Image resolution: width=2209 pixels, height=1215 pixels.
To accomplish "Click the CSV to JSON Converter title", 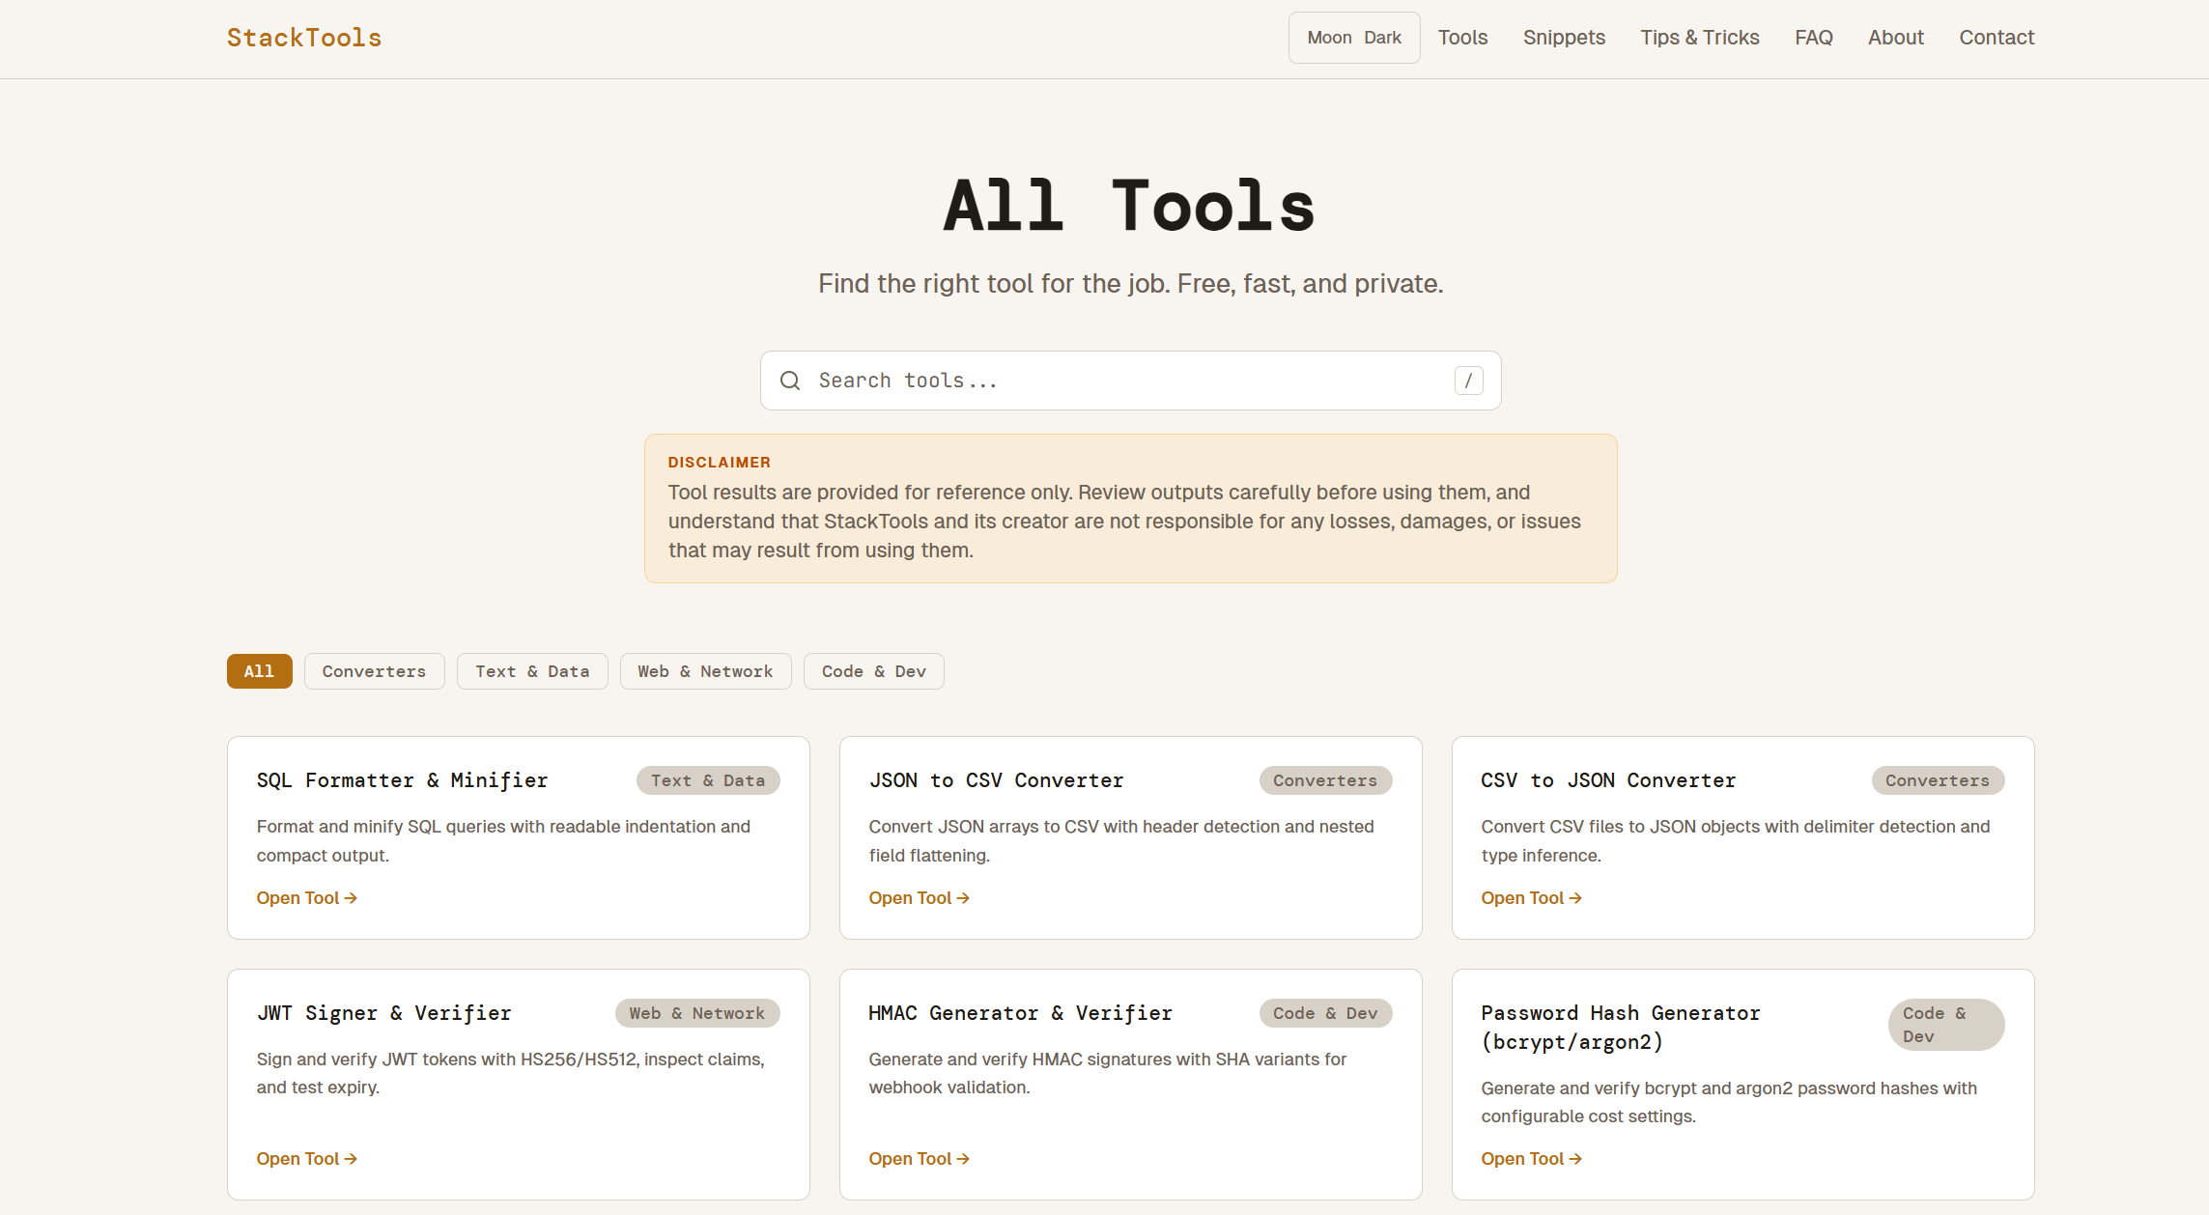I will pos(1608,780).
